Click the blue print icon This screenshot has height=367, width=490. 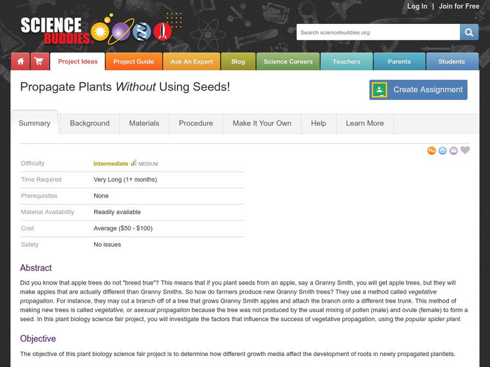442,150
